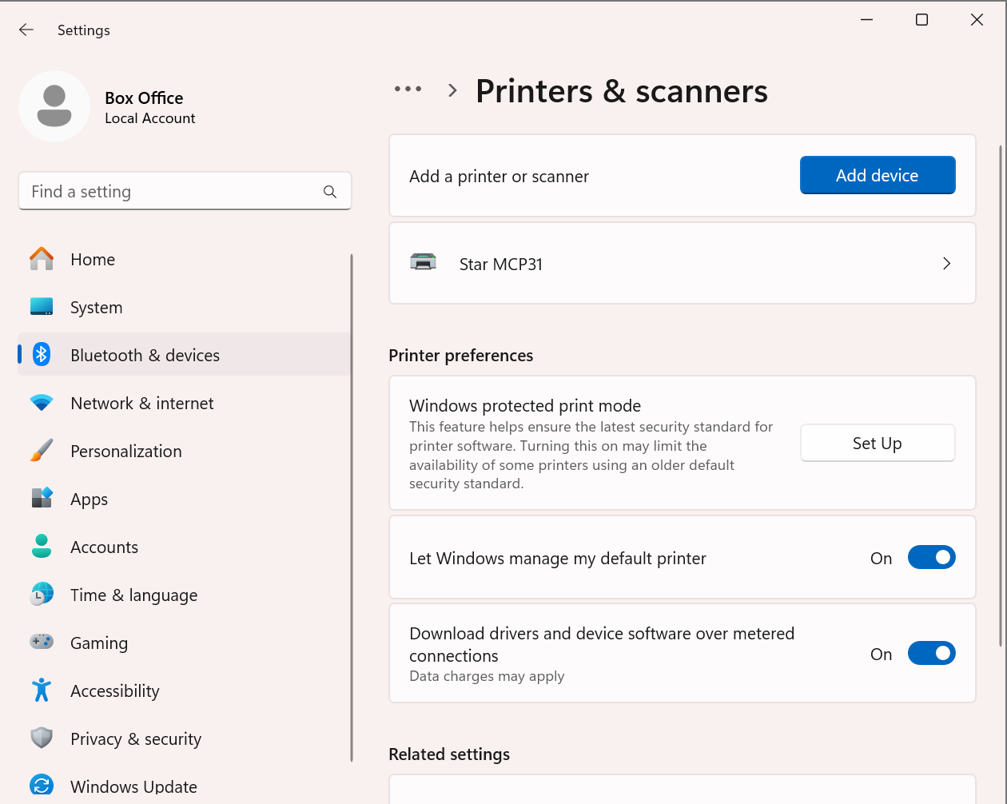
Task: Click 'Local Account' text under profile
Action: [150, 118]
